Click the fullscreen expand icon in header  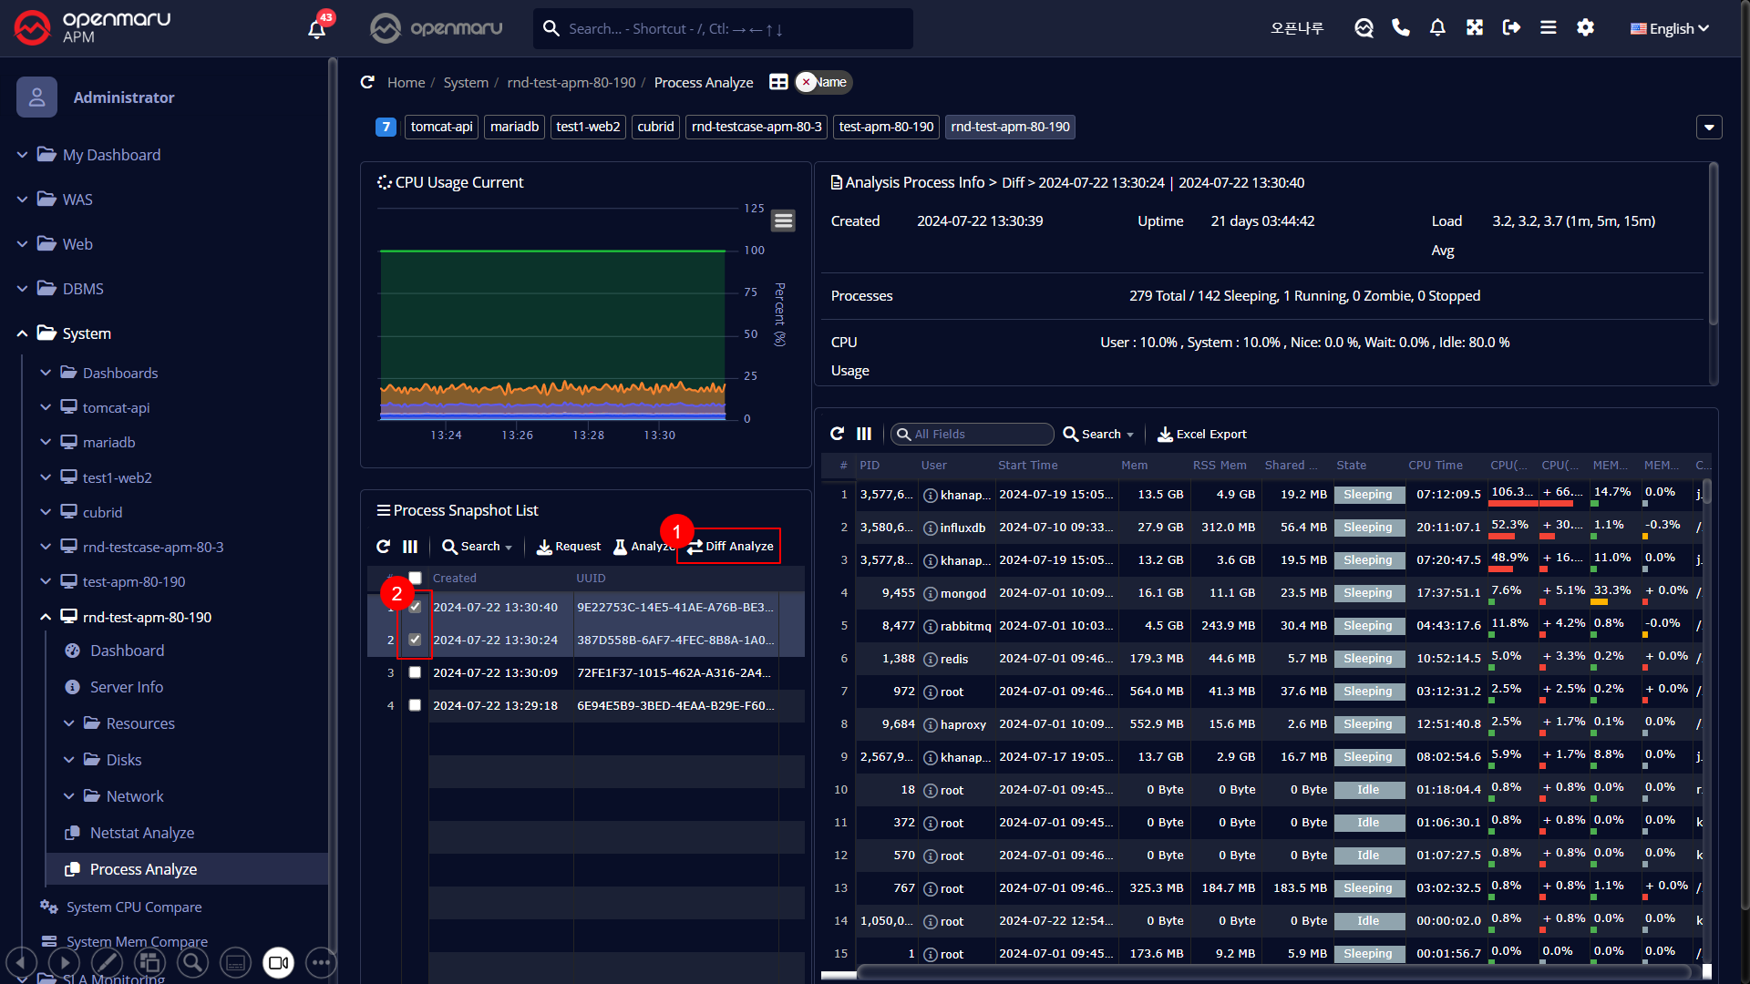tap(1475, 28)
